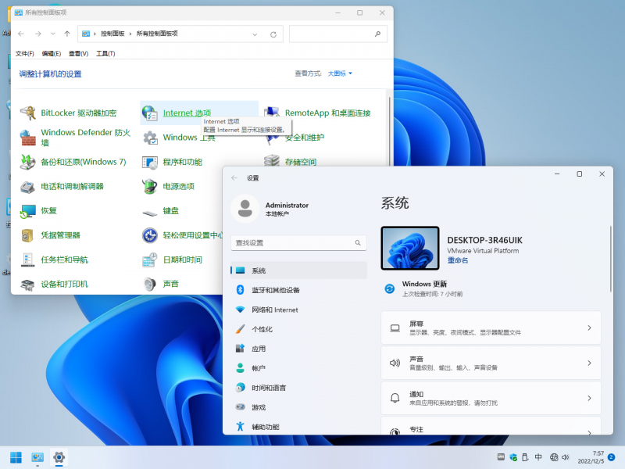Open BitLocker 驱动器加密 in Control Panel

pos(69,113)
